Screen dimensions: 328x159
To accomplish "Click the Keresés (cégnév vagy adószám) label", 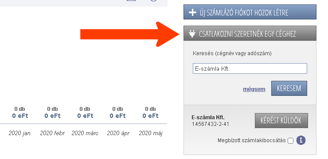I will [232, 53].
